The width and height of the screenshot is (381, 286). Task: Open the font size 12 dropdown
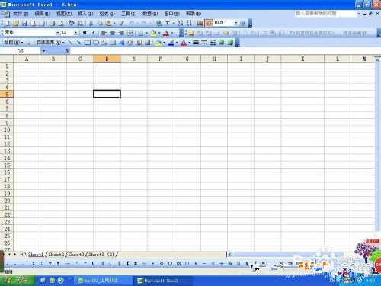point(75,33)
